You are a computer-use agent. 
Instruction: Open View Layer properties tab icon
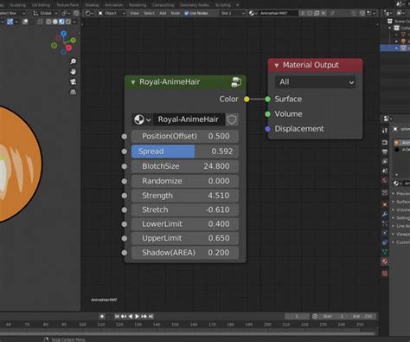[x=385, y=161]
